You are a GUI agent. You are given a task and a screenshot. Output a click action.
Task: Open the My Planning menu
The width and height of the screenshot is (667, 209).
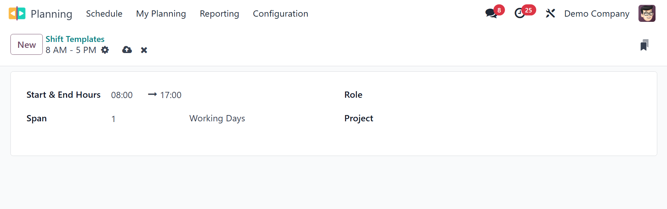click(161, 14)
